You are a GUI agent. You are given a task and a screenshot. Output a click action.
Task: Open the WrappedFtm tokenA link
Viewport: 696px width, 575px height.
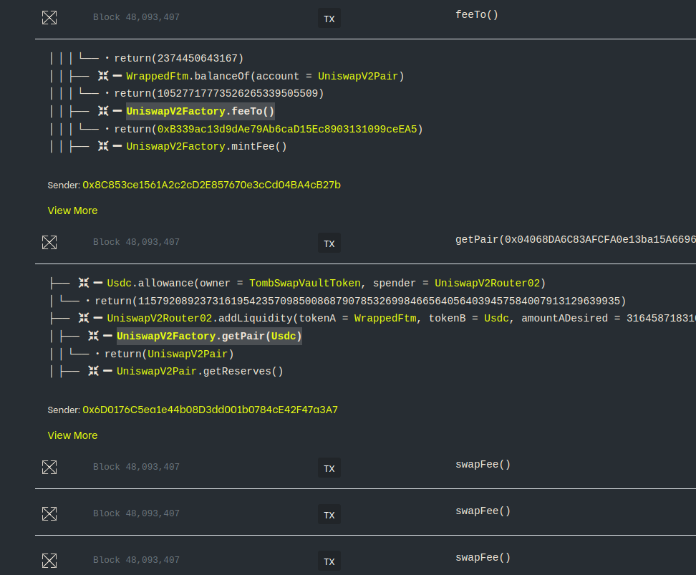point(385,318)
